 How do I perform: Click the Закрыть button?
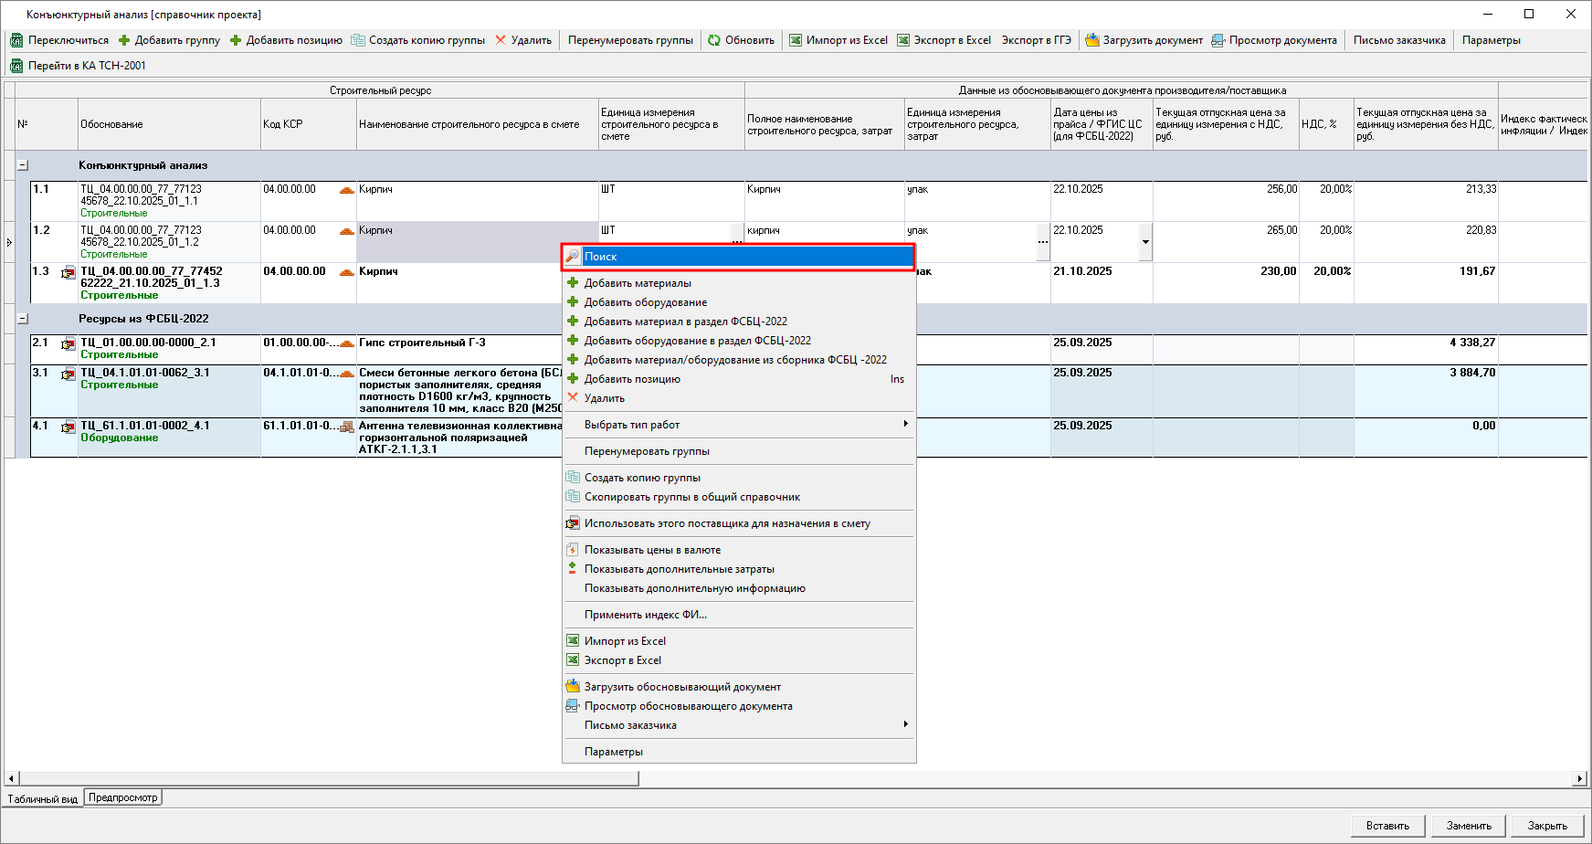coord(1547,826)
